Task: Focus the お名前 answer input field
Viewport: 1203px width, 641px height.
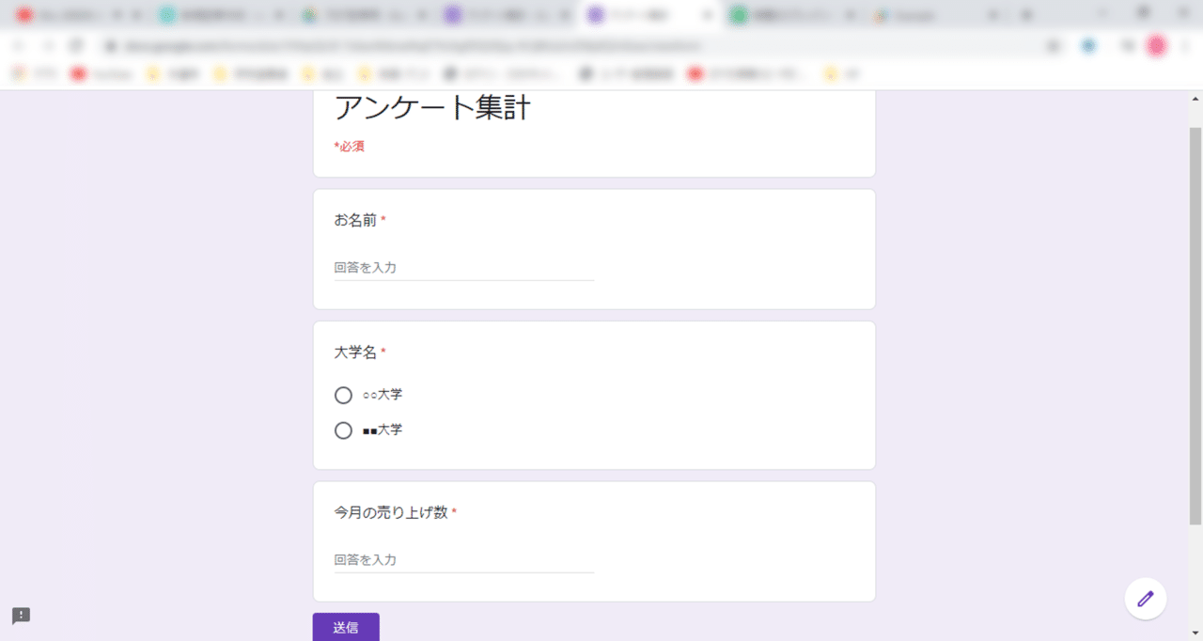Action: 463,268
